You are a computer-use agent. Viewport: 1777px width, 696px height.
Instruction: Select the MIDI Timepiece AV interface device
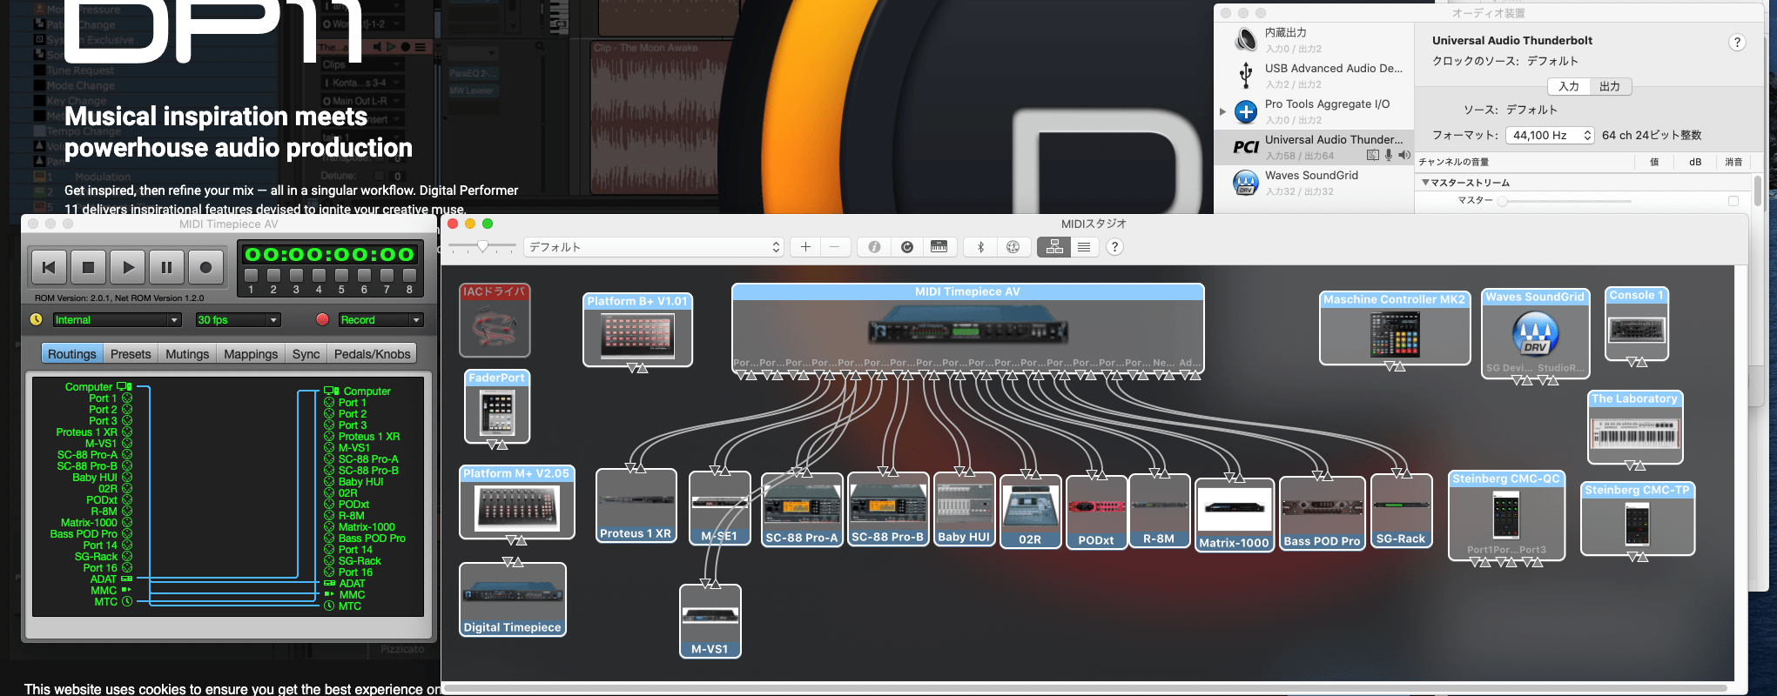click(967, 327)
